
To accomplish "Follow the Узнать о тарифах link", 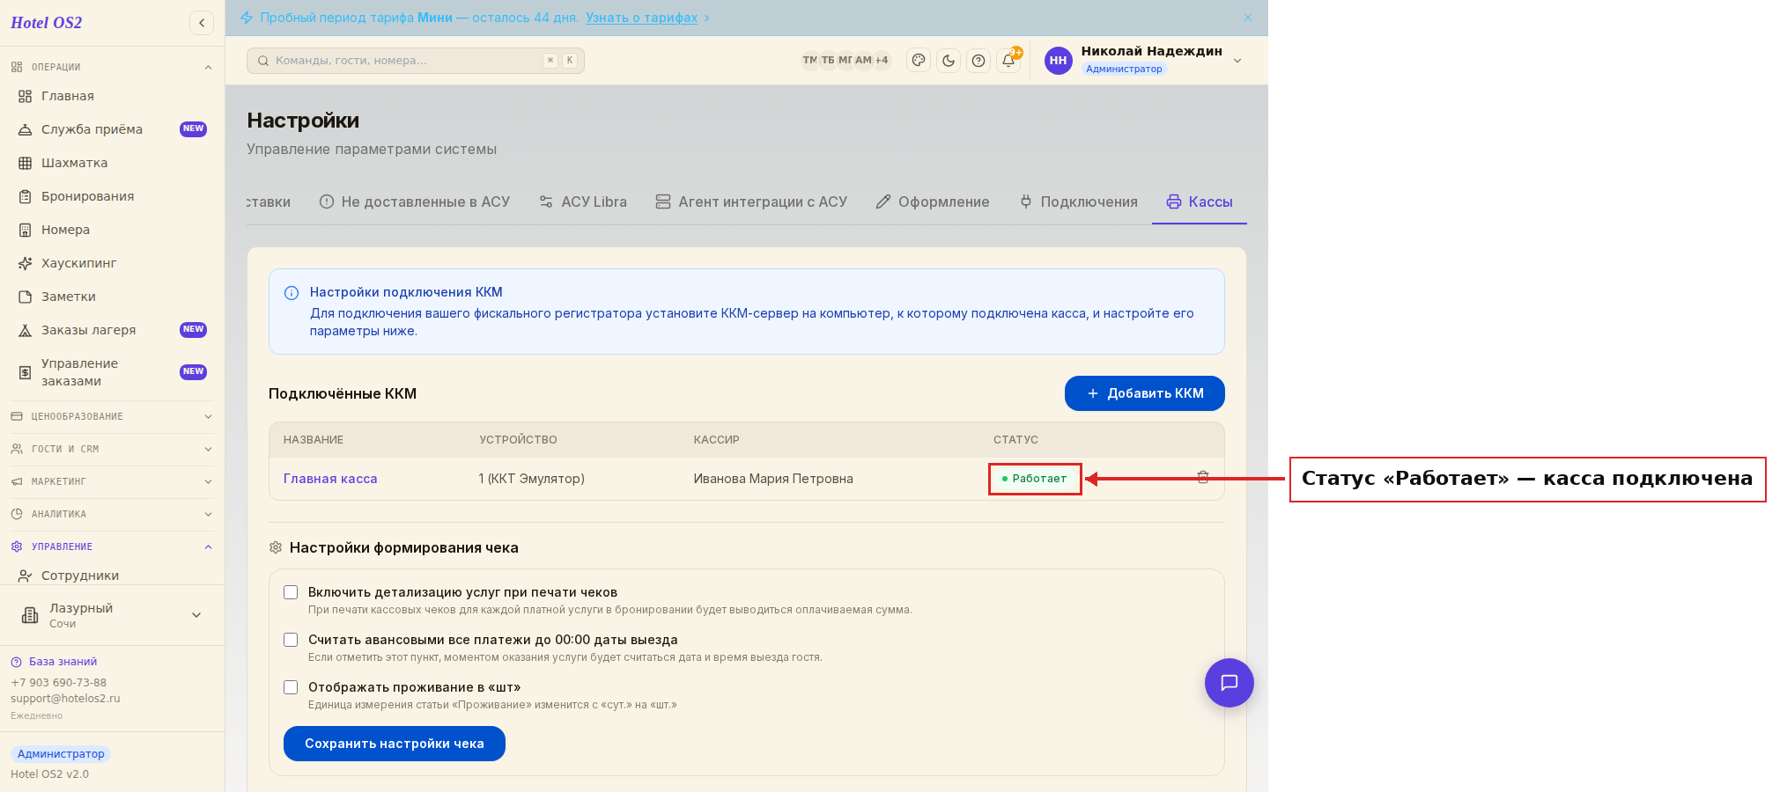I will tap(641, 18).
